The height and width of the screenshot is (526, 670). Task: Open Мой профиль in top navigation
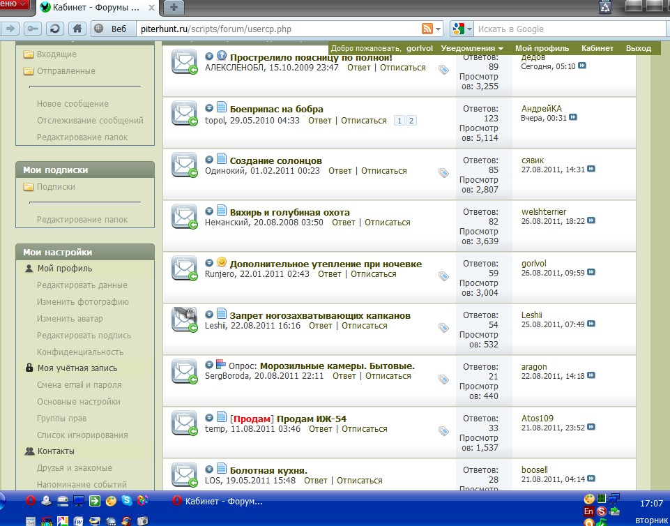[x=542, y=49]
